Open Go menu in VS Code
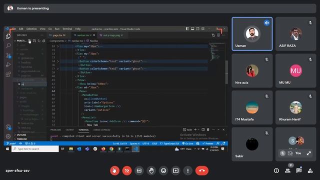The width and height of the screenshot is (320, 180). pos(50,29)
